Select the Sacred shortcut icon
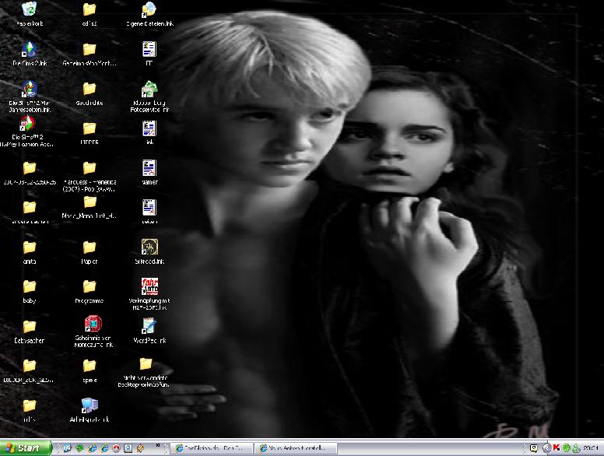 (149, 247)
